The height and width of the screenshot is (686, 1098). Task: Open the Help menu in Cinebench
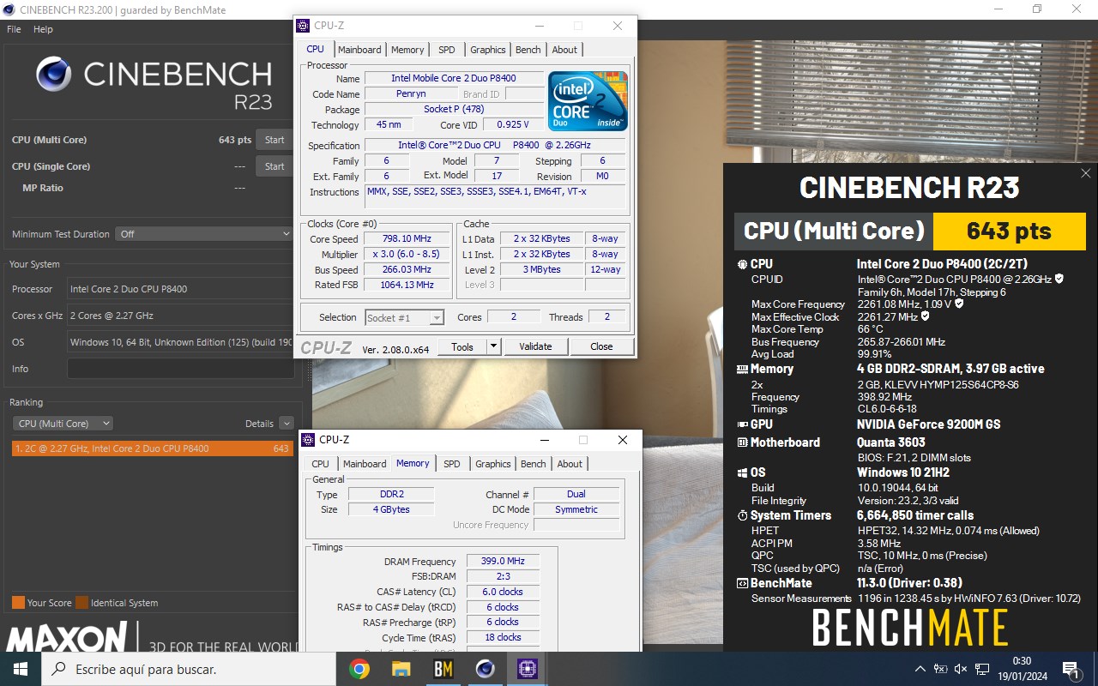click(43, 29)
